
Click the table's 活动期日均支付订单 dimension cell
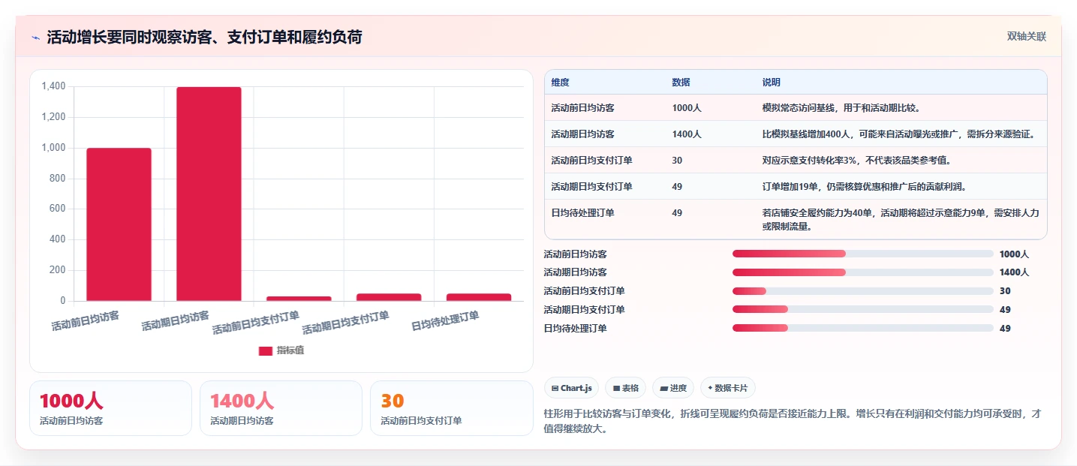click(591, 187)
